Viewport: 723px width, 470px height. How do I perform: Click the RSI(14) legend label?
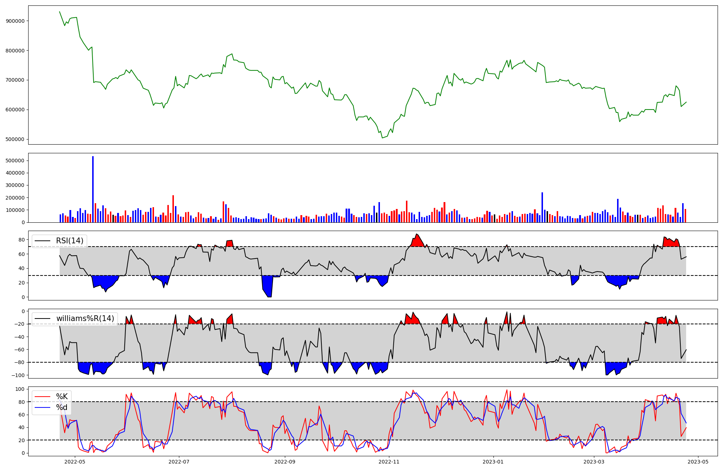pyautogui.click(x=69, y=241)
